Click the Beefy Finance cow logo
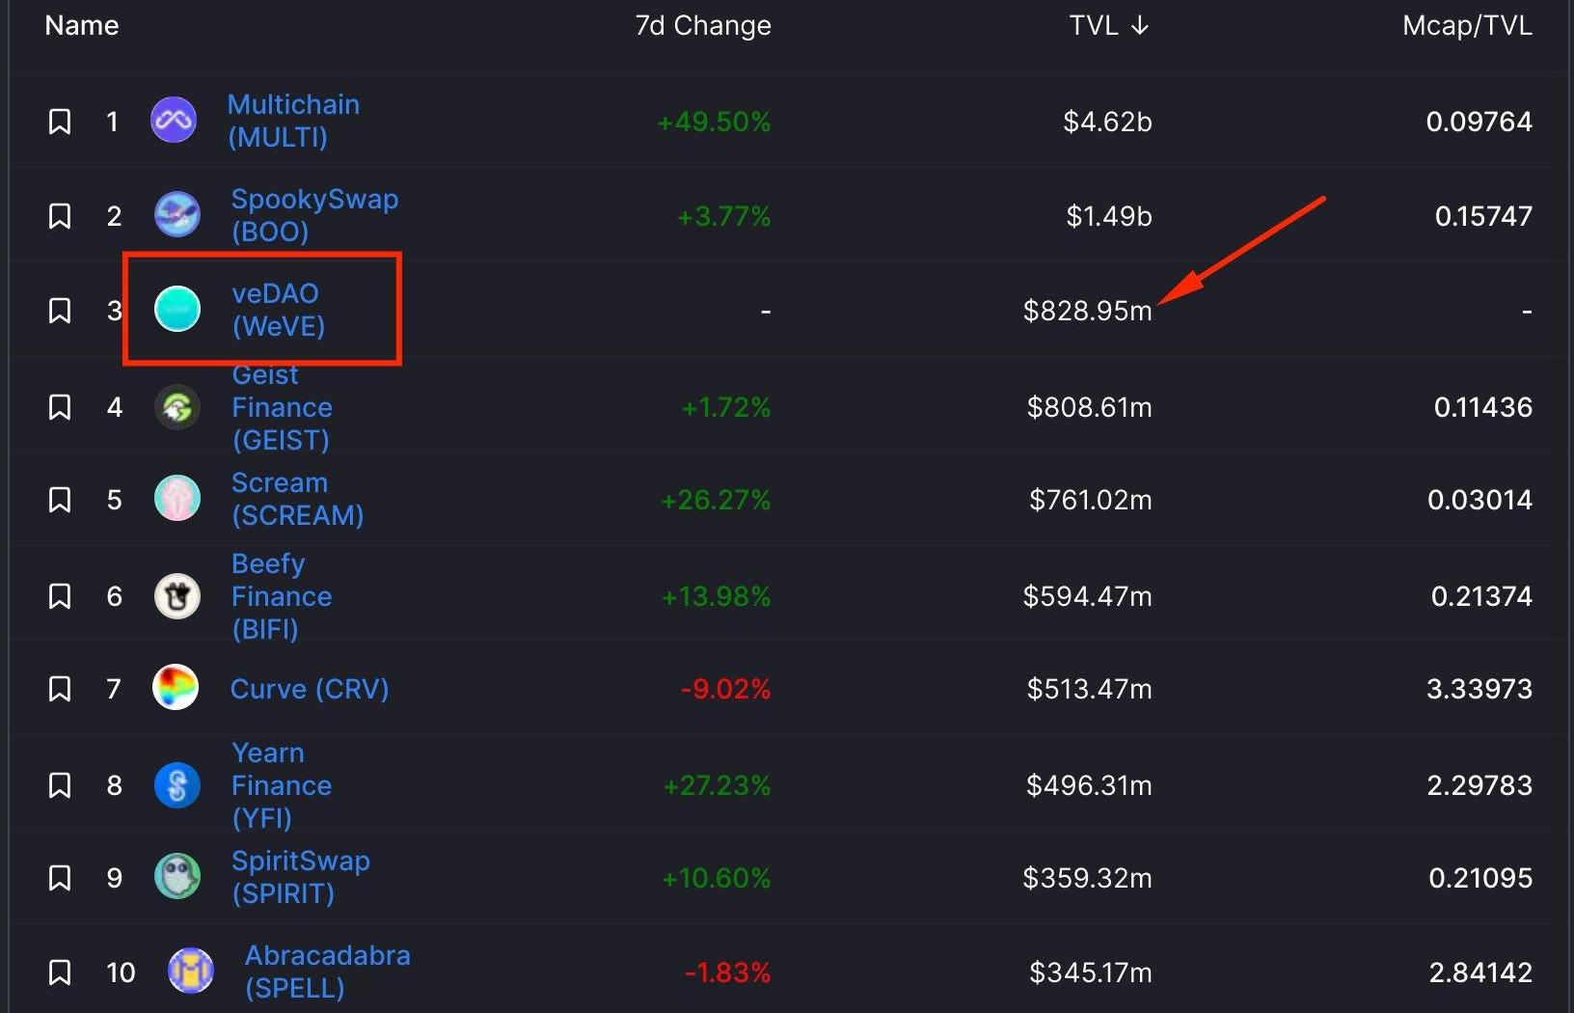The width and height of the screenshot is (1574, 1013). coord(177,596)
